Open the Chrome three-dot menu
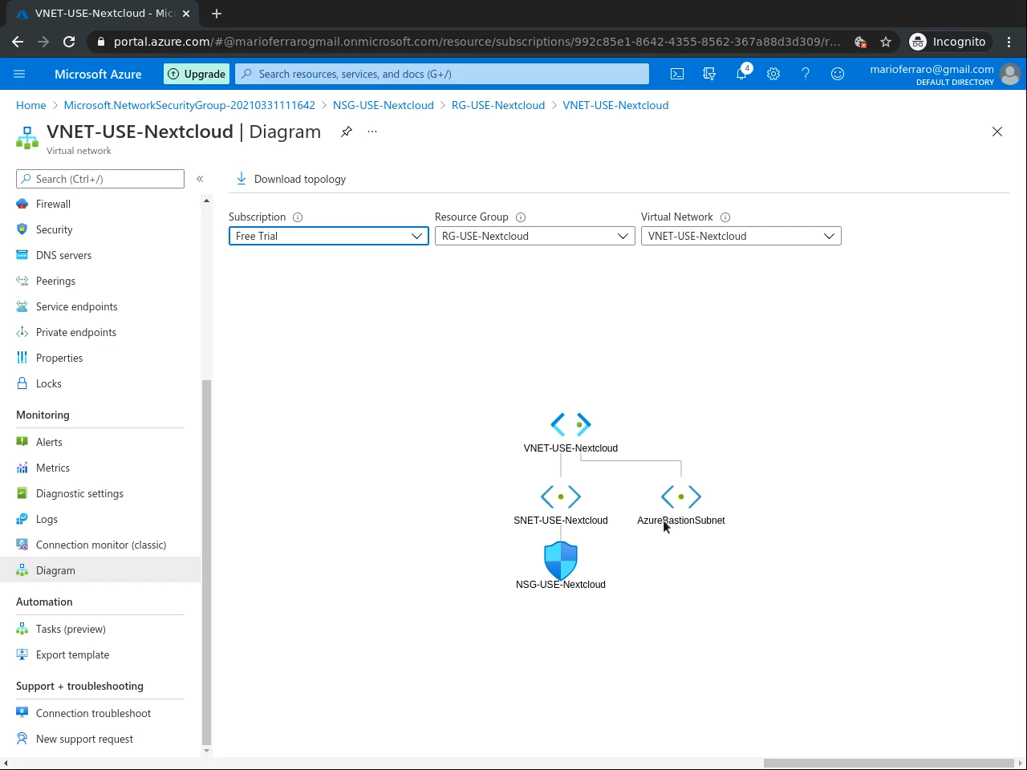 pyautogui.click(x=1009, y=42)
